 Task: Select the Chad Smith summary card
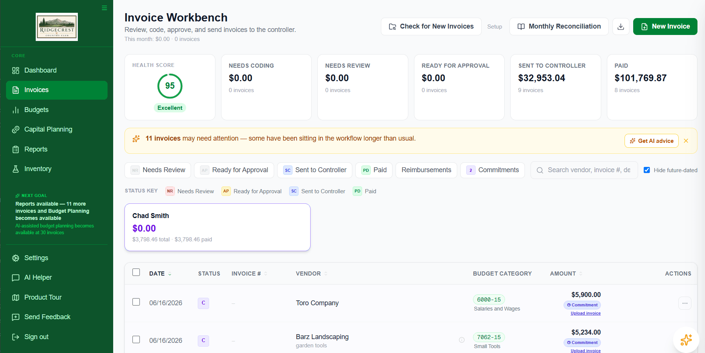pyautogui.click(x=217, y=227)
